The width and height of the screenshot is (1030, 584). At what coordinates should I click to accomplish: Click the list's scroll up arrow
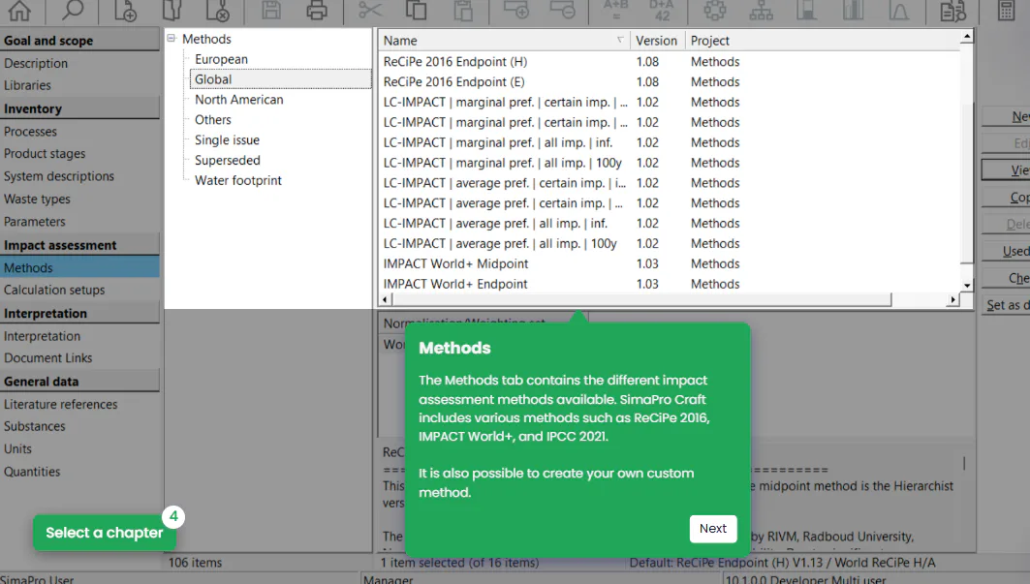pyautogui.click(x=966, y=36)
